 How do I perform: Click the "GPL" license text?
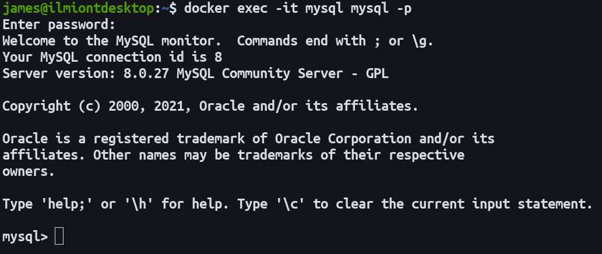[x=377, y=74]
